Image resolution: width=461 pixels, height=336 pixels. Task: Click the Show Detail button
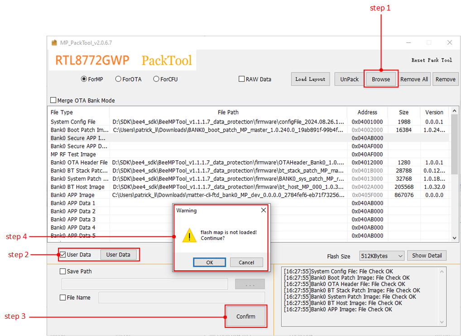coord(427,256)
